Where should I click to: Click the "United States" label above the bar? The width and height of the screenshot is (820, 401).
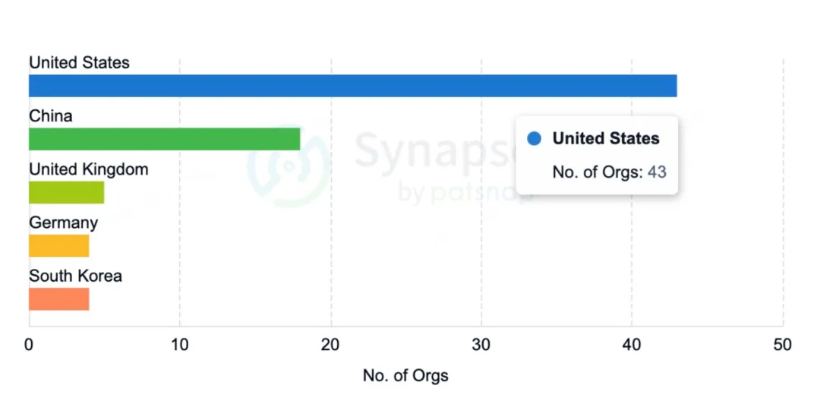[x=79, y=62]
